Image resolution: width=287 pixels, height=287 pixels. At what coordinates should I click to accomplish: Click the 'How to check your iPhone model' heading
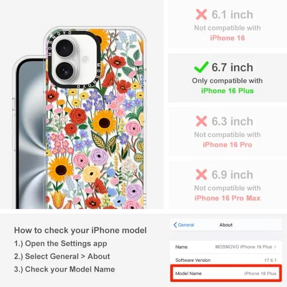(x=80, y=230)
